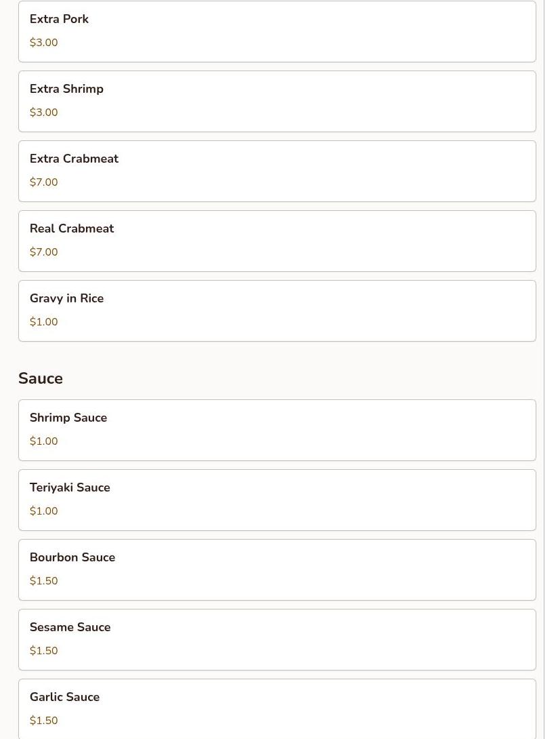Choose Teriyaki Sauce from the list
The height and width of the screenshot is (739, 558).
pyautogui.click(x=277, y=500)
